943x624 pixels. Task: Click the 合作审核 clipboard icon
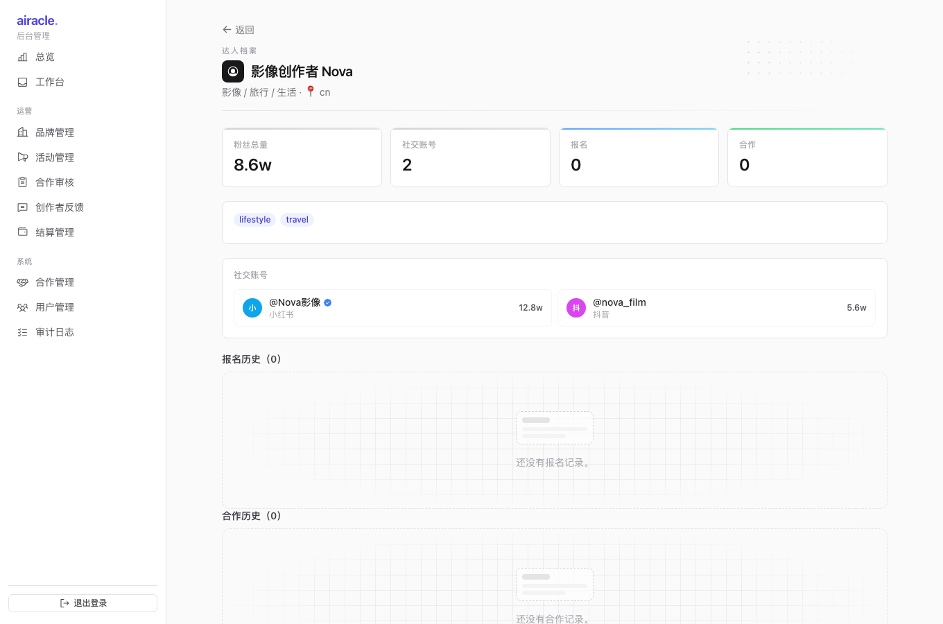(22, 182)
